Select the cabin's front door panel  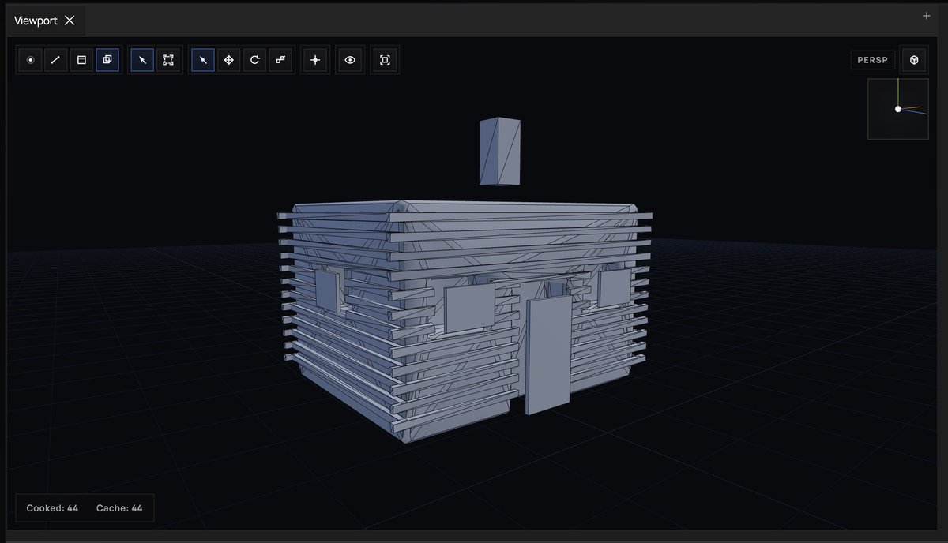(x=548, y=355)
